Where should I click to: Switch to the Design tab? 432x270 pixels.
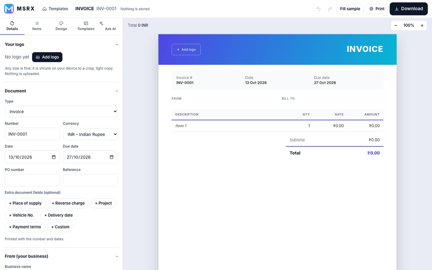(61, 26)
